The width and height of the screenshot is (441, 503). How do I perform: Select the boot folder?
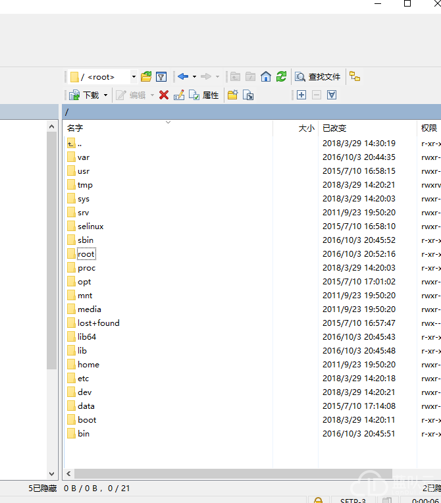(x=82, y=419)
